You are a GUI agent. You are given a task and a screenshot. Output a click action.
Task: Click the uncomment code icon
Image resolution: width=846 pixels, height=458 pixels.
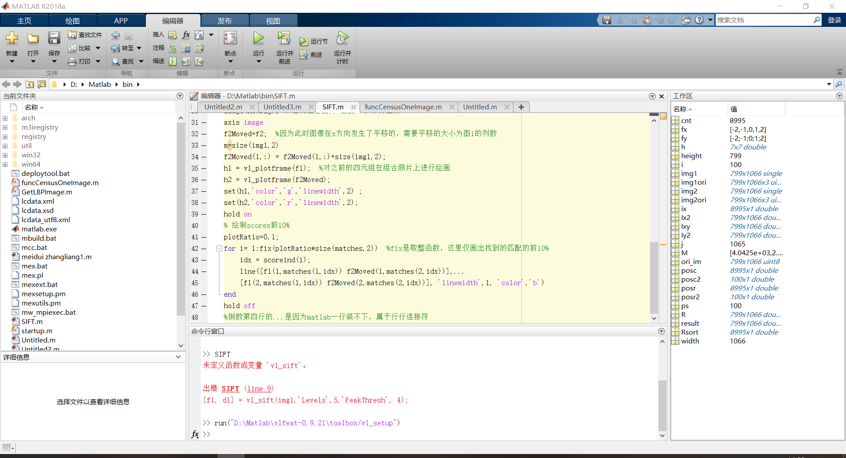coord(186,48)
